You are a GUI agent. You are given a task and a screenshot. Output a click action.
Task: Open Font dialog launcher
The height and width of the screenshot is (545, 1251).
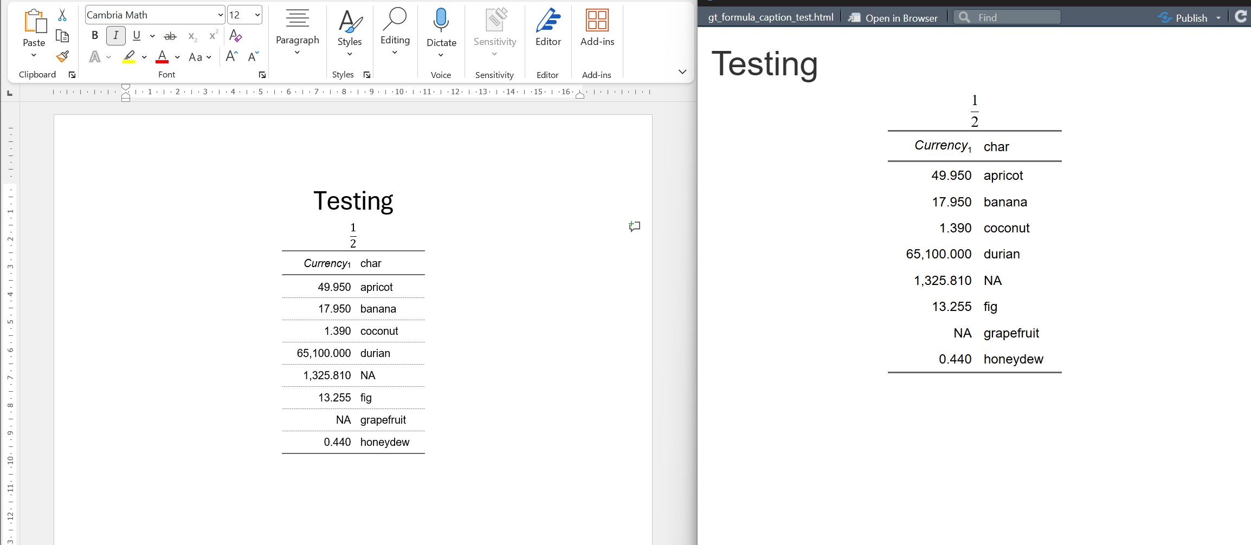[x=262, y=75]
